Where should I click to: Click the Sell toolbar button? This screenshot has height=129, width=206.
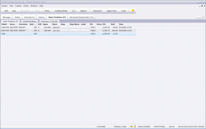point(6,11)
